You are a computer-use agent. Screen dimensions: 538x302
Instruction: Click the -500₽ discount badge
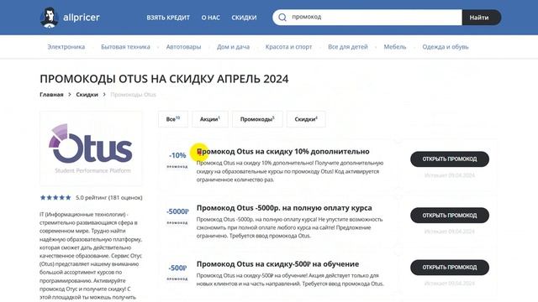[x=177, y=268]
